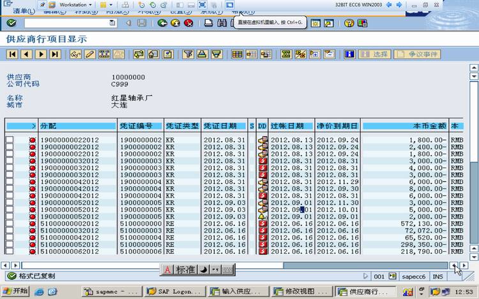
Task: Click the printer icon in top toolbar
Action: pos(208,23)
